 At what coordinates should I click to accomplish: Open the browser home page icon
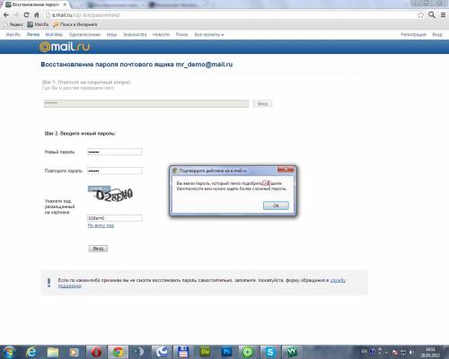[x=37, y=15]
